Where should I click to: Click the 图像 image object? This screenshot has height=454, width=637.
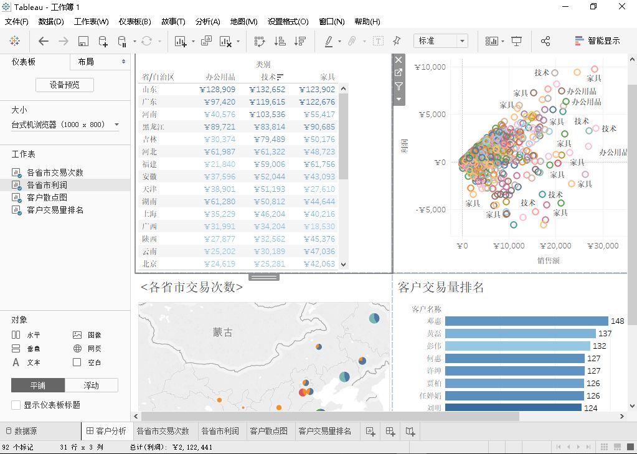click(87, 335)
